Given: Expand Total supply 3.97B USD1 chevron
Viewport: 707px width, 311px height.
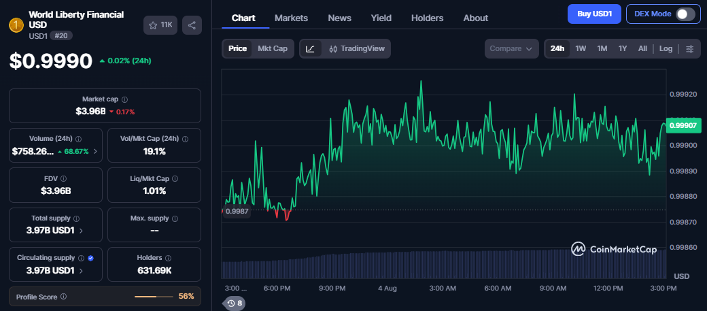Looking at the screenshot, I should (81, 231).
